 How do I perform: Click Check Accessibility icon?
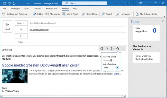coord(137,14)
